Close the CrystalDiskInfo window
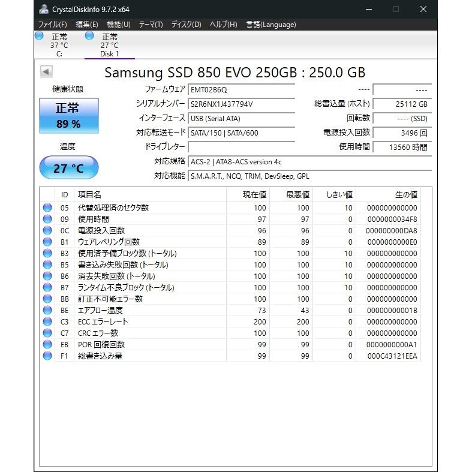472x472 pixels. pyautogui.click(x=423, y=10)
